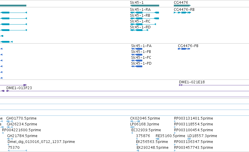Select feature label 75370

(x=14, y=148)
